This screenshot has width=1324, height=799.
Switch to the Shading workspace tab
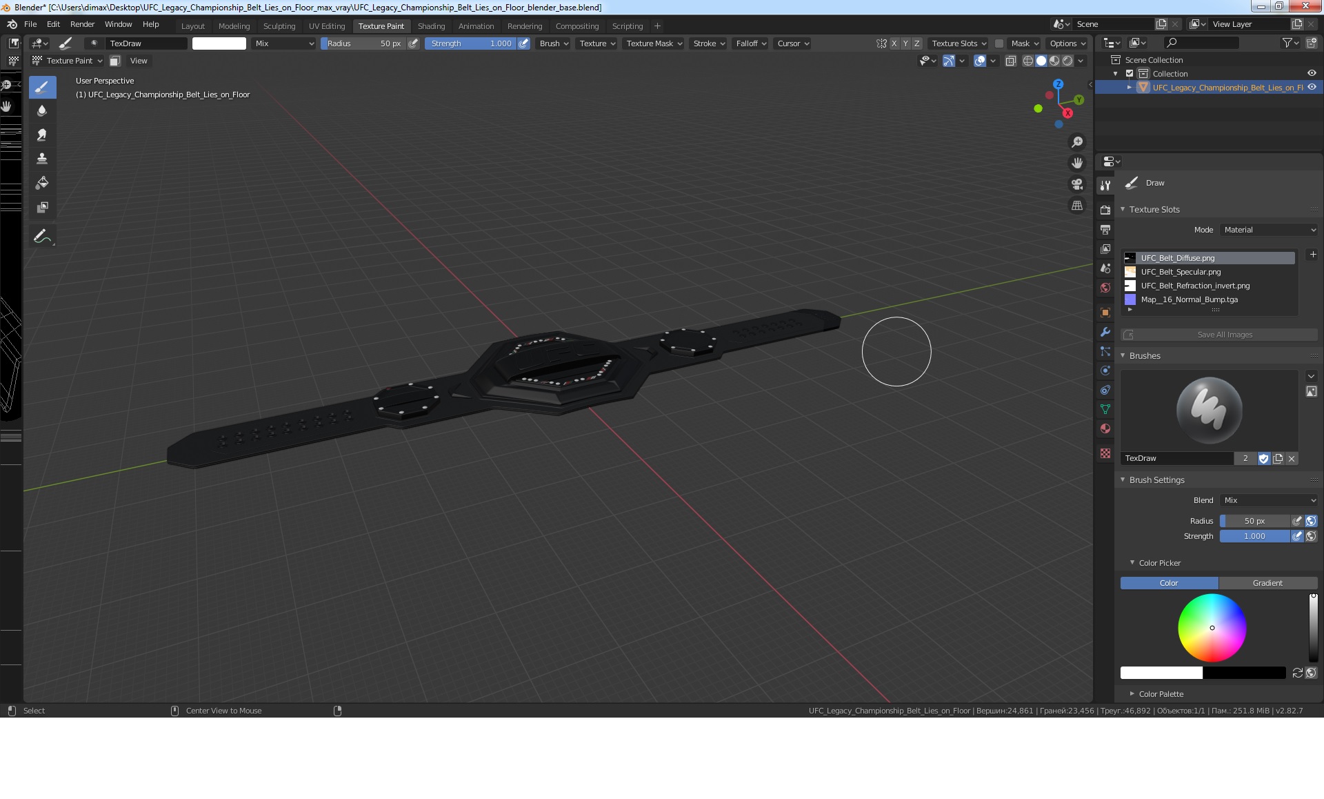tap(431, 26)
